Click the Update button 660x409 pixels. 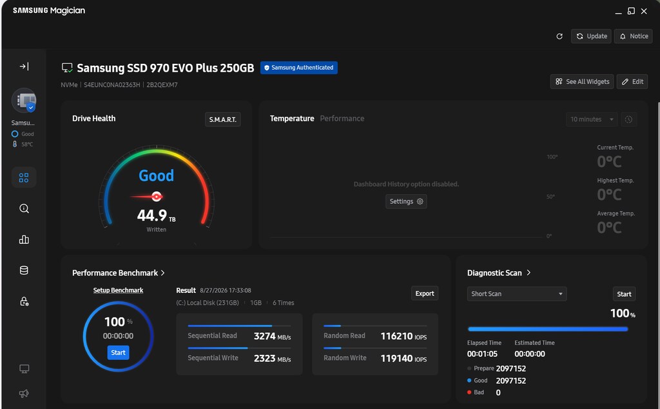tap(592, 36)
